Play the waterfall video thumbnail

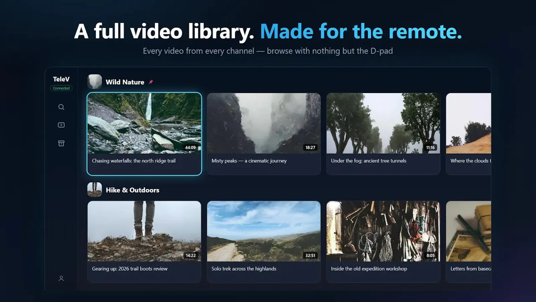[x=144, y=123]
